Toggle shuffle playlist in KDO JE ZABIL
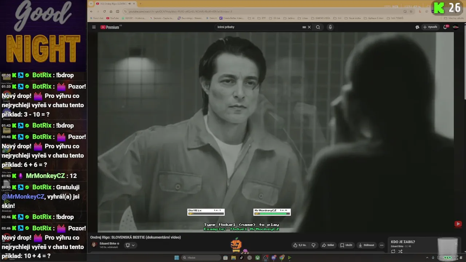 400,251
